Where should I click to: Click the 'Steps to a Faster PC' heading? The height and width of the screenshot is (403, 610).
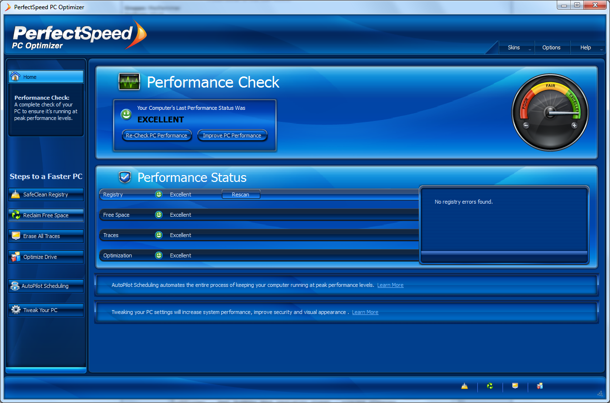point(46,177)
